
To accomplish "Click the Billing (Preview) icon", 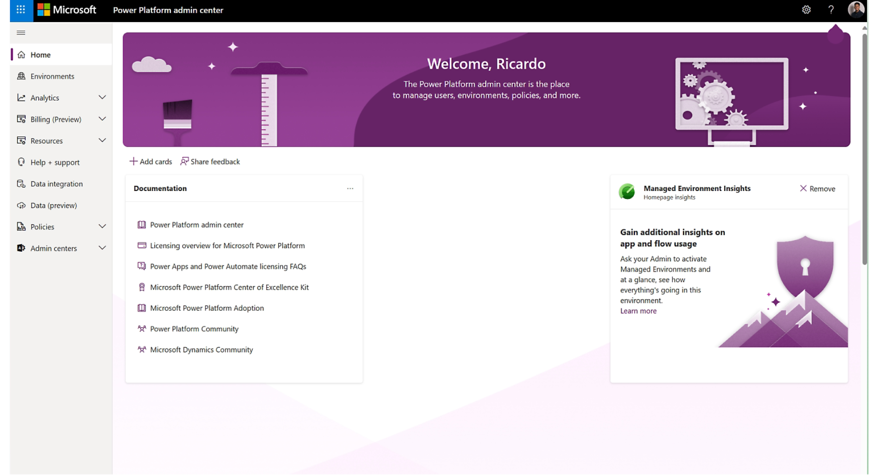I will (x=21, y=119).
